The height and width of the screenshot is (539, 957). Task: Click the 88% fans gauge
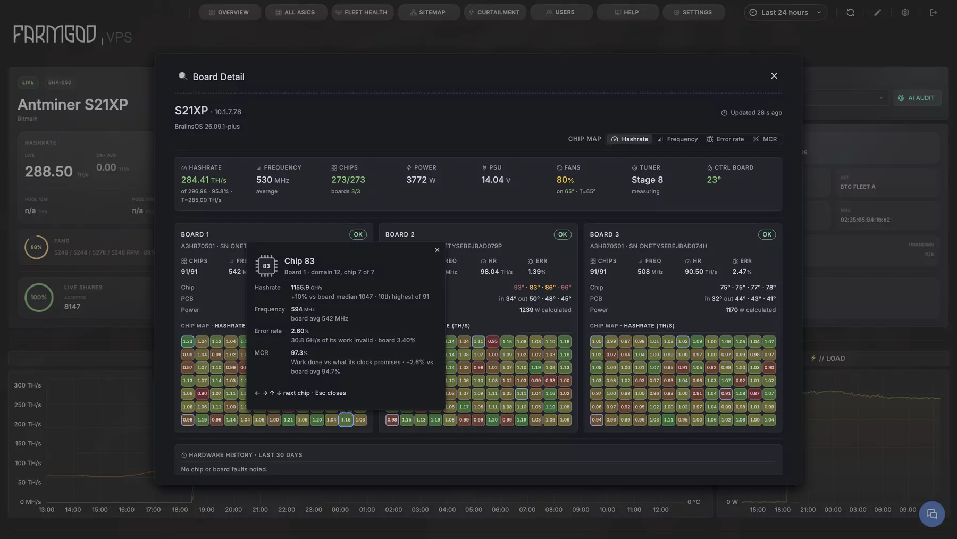pos(36,247)
